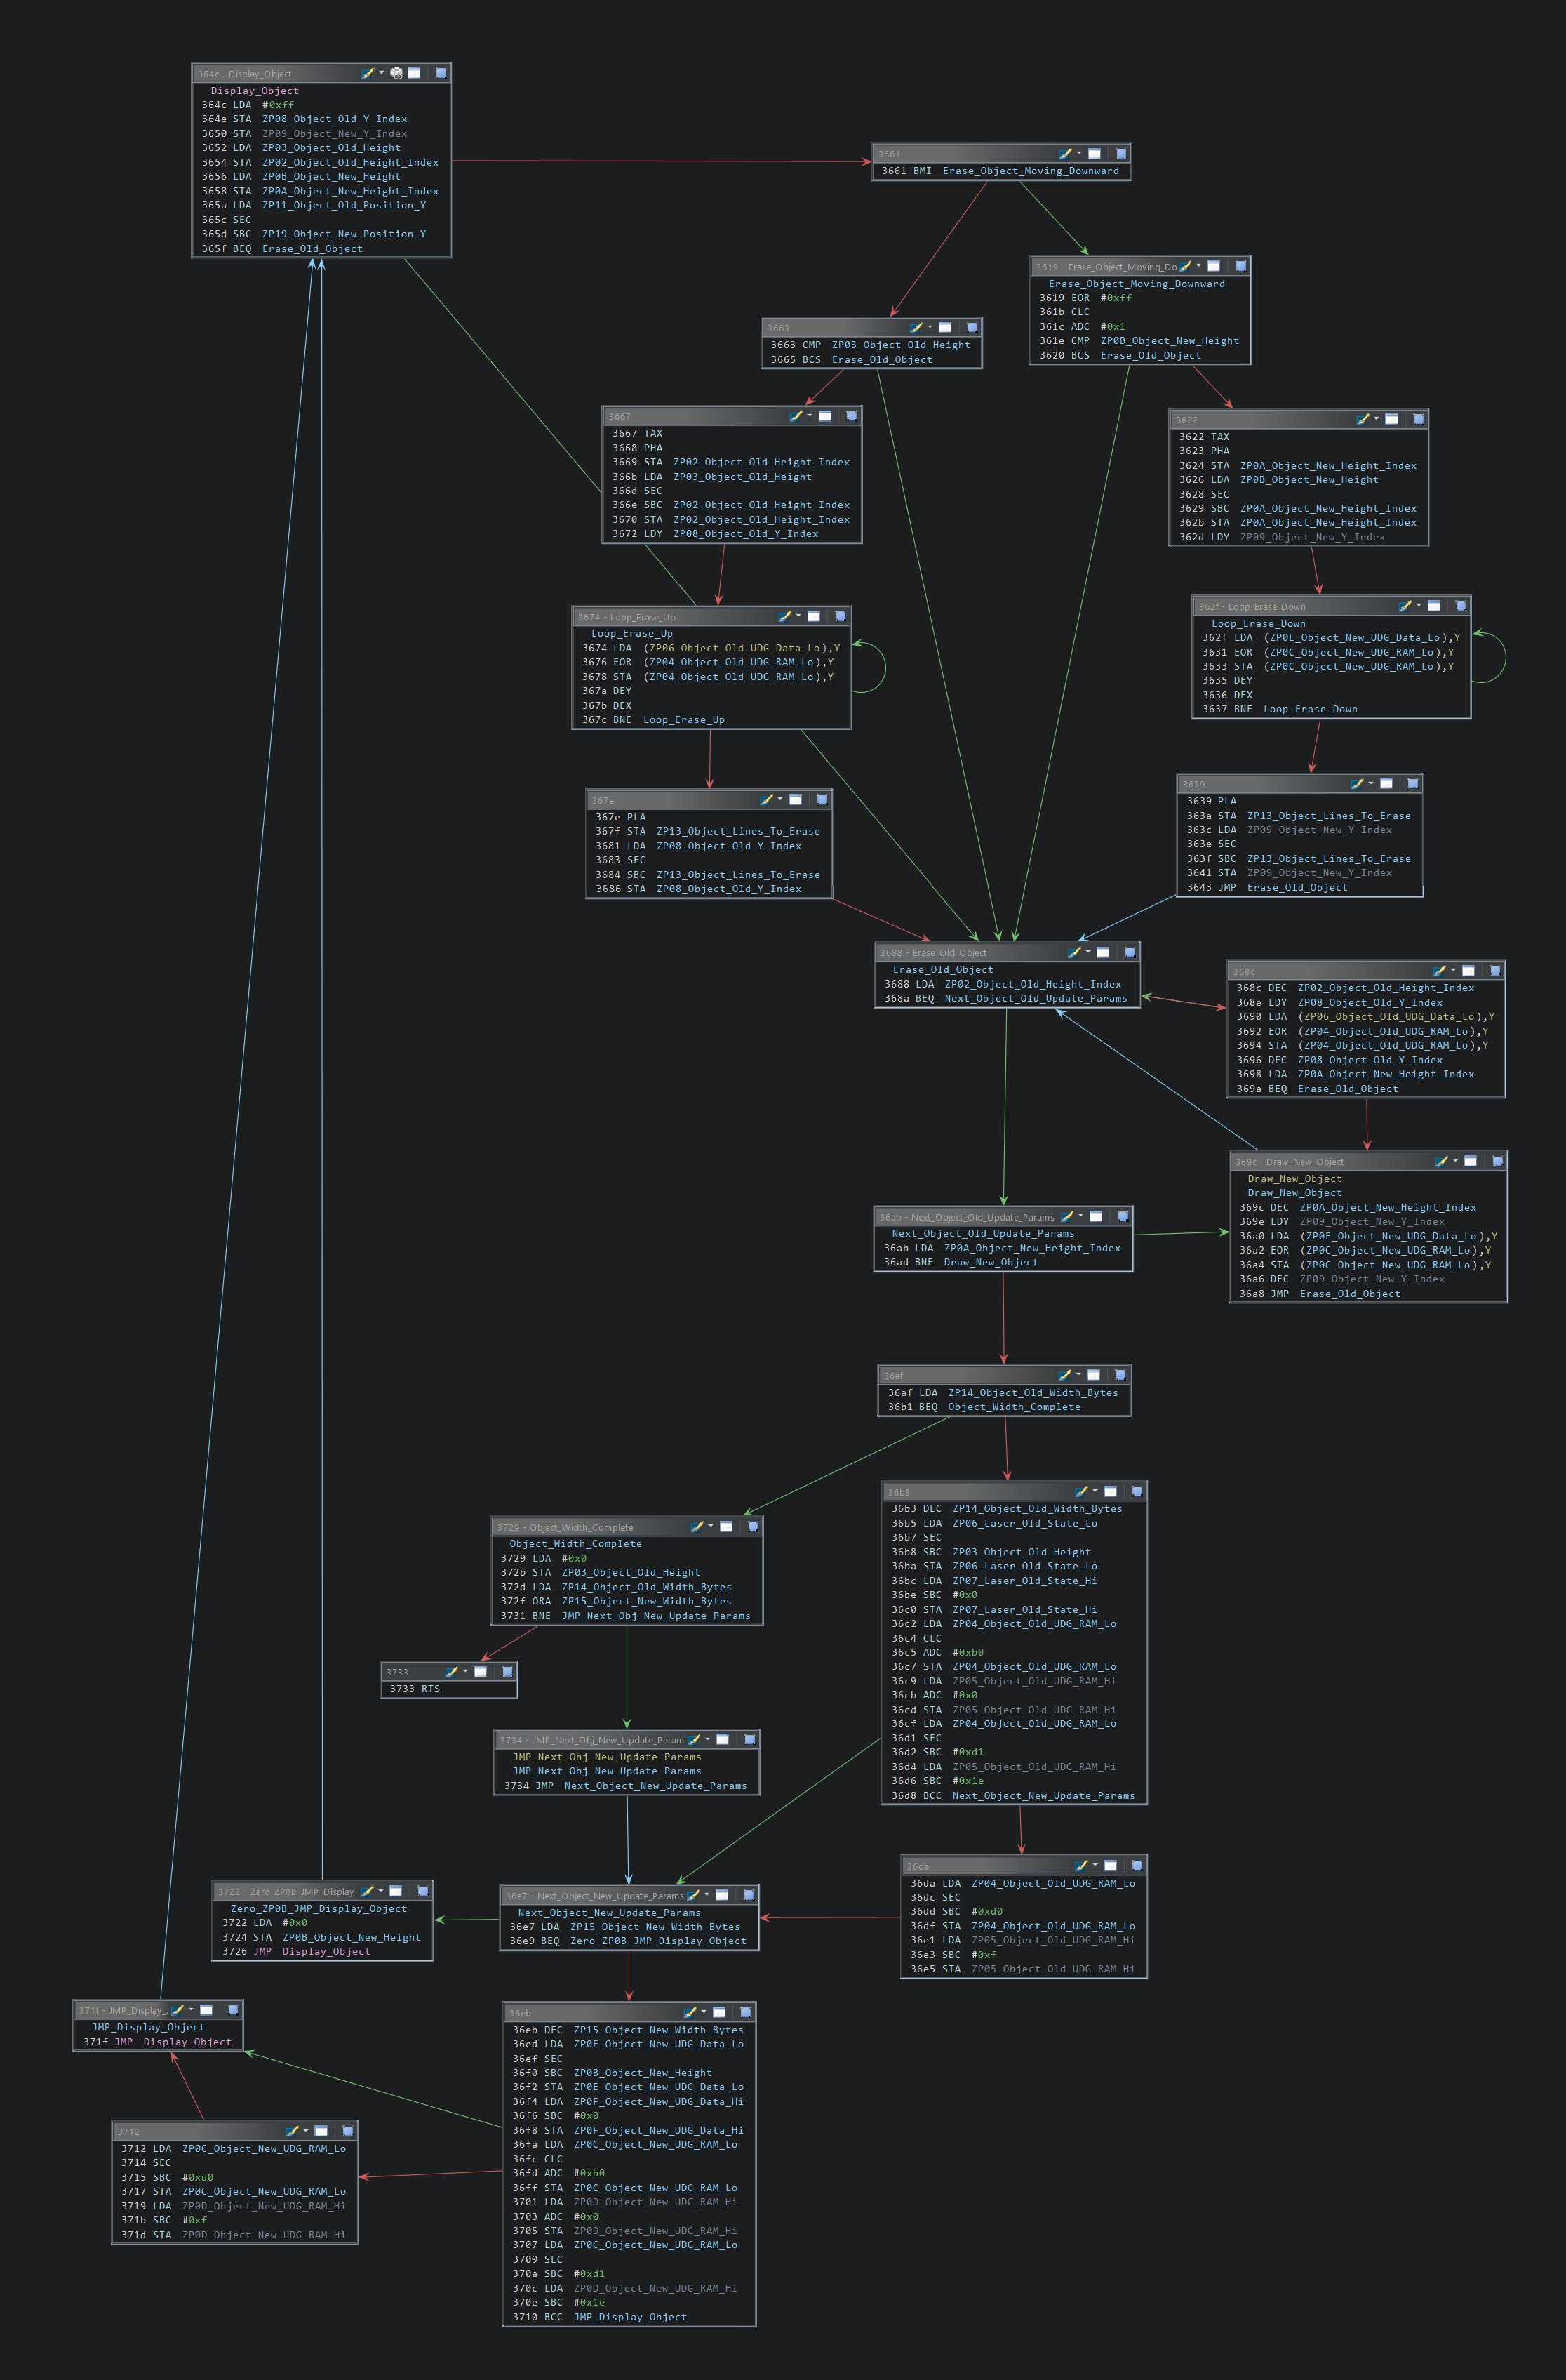Open the color dropdown arrow on block 367e
Screen dimensions: 1566x2380
779,798
